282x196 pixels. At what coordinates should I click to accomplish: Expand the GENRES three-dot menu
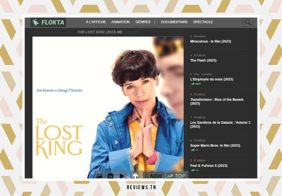[x=155, y=22]
